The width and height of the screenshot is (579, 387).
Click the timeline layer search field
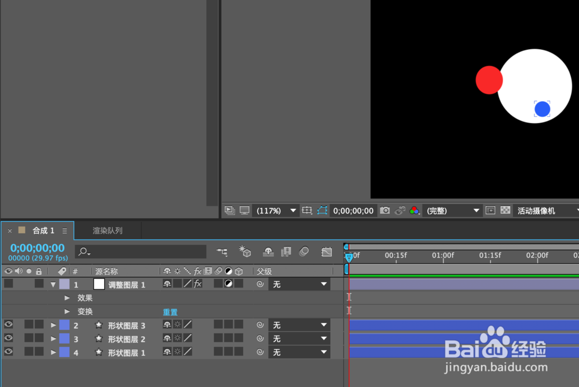[x=141, y=252]
